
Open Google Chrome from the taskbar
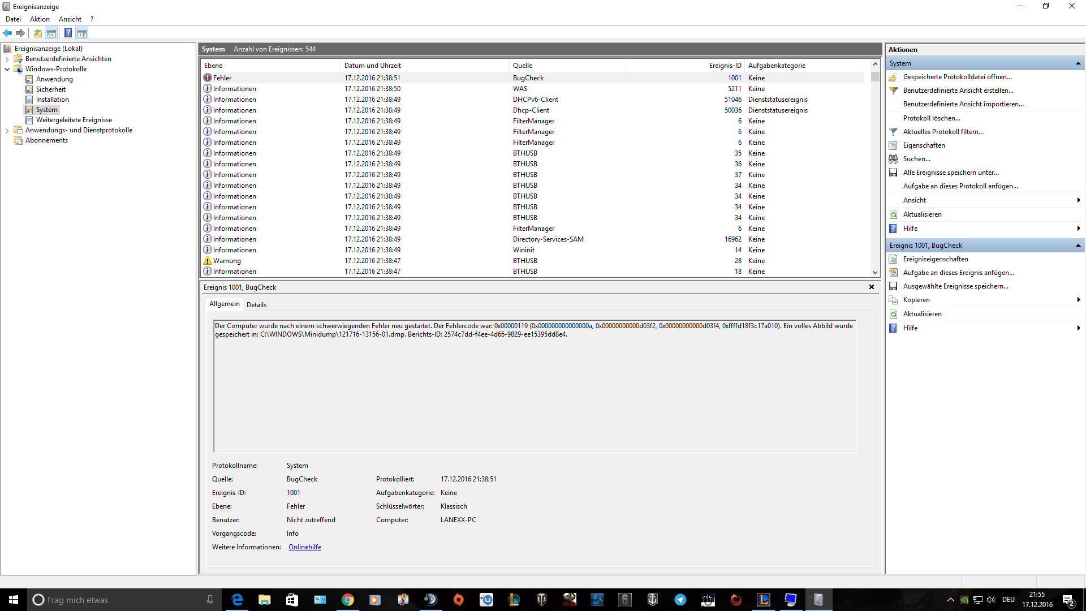(x=347, y=600)
